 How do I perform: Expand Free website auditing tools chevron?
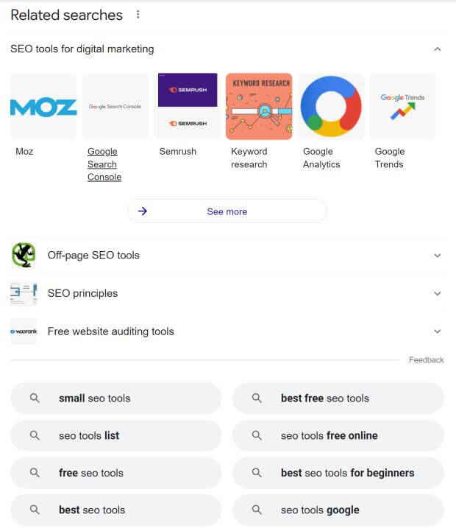click(438, 331)
